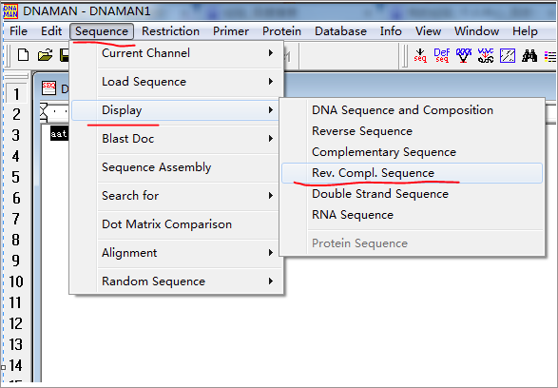
Task: Click the Open file folder icon
Action: (x=45, y=55)
